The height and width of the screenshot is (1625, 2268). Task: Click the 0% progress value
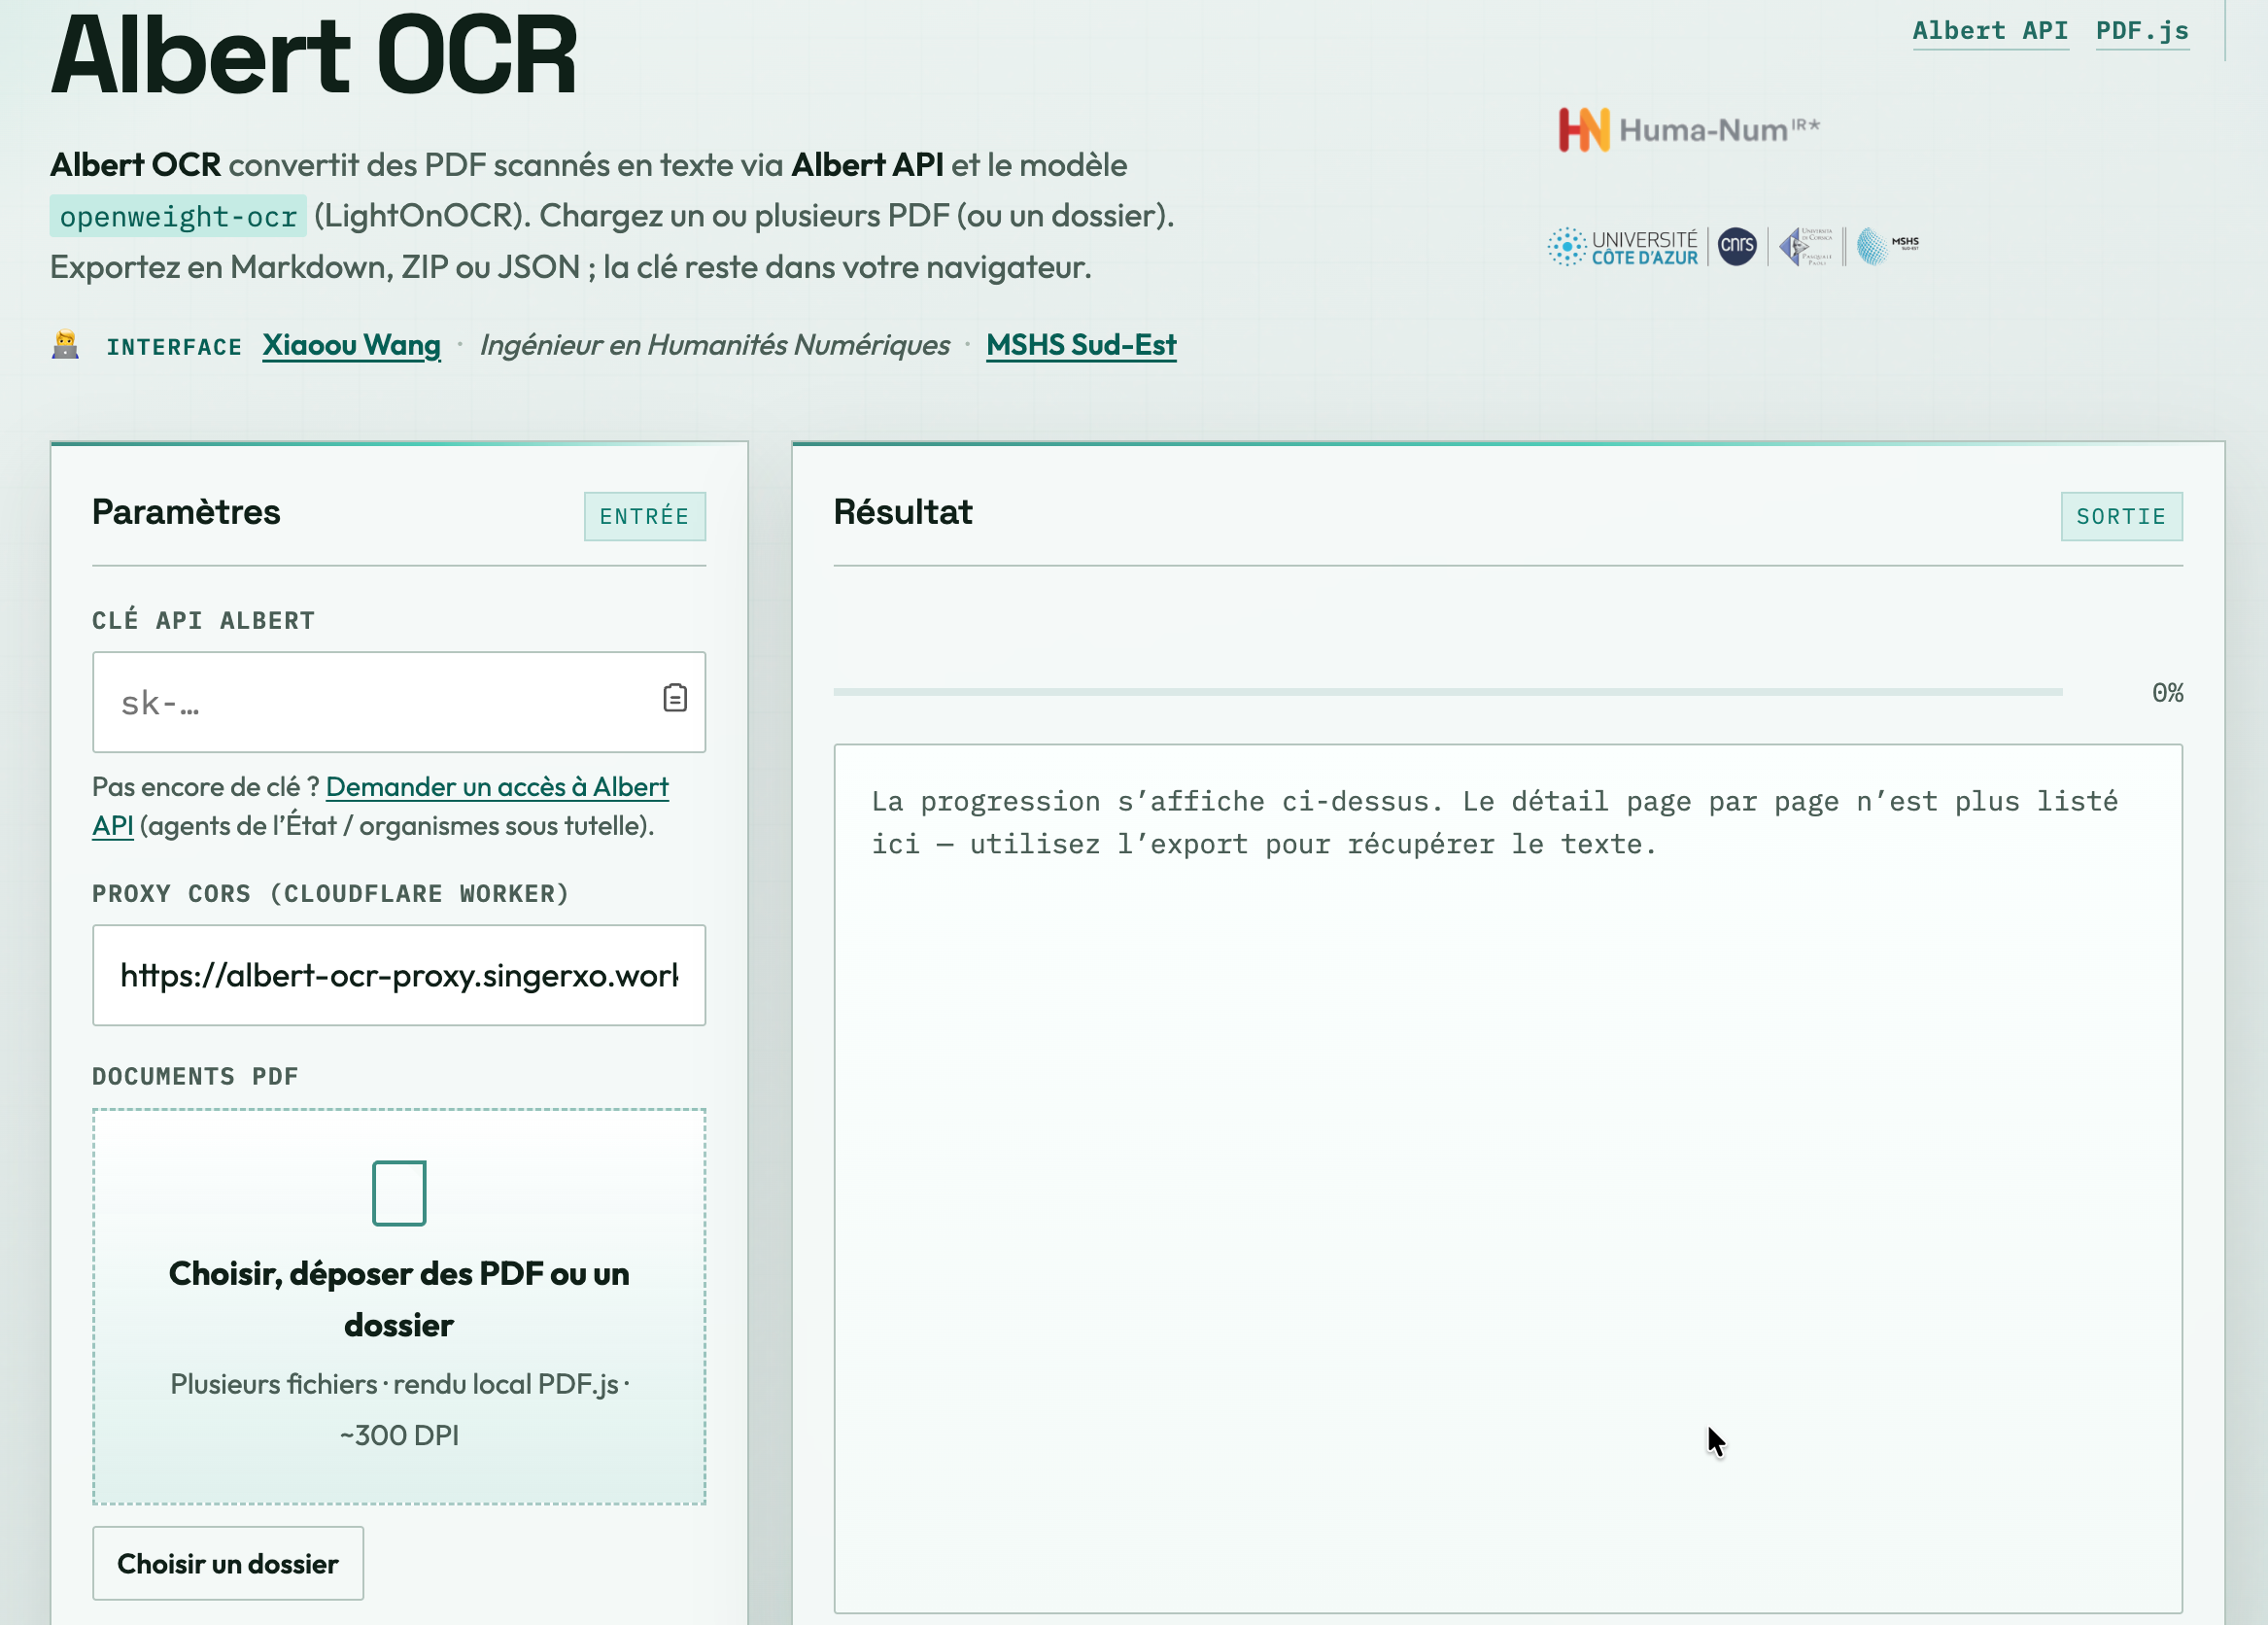(2168, 693)
